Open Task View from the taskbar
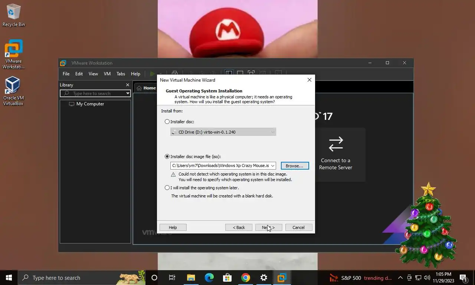The height and width of the screenshot is (285, 475). pyautogui.click(x=172, y=278)
